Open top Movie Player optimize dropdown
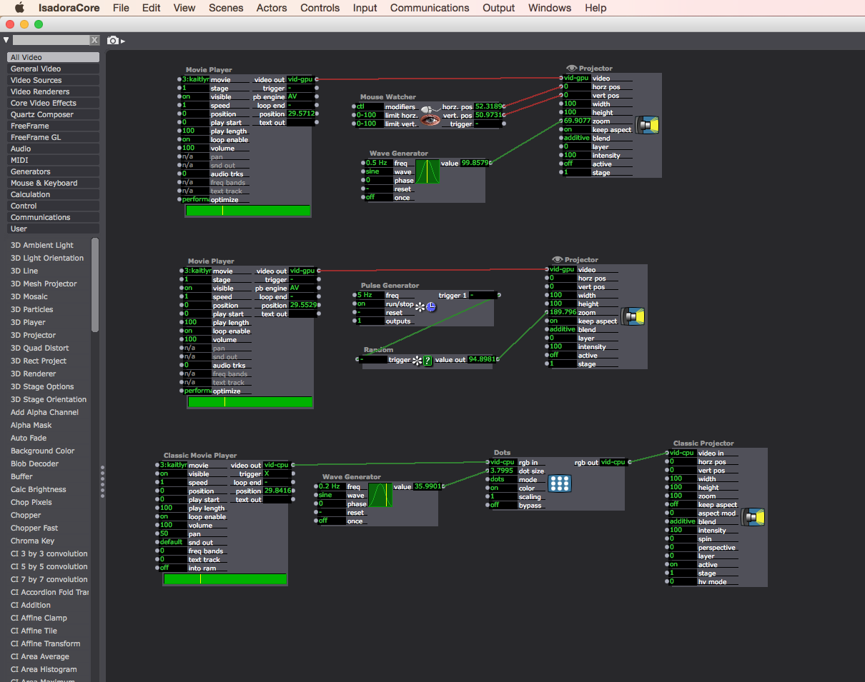Image resolution: width=865 pixels, height=682 pixels. tap(194, 200)
